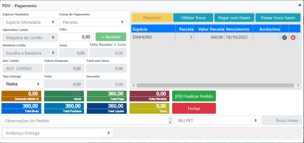The height and width of the screenshot is (143, 304).
Task: Click the edit pencil icon in DINHEIRO row
Action: pyautogui.click(x=284, y=38)
